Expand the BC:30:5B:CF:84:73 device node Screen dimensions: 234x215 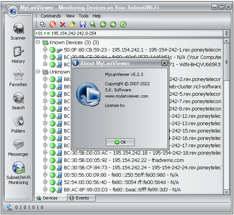[45, 167]
